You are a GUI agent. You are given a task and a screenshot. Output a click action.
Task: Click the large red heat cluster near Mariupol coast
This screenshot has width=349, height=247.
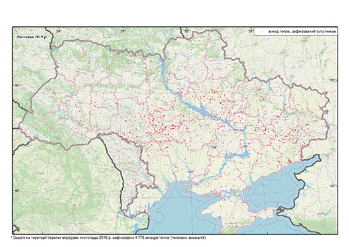tap(290, 161)
